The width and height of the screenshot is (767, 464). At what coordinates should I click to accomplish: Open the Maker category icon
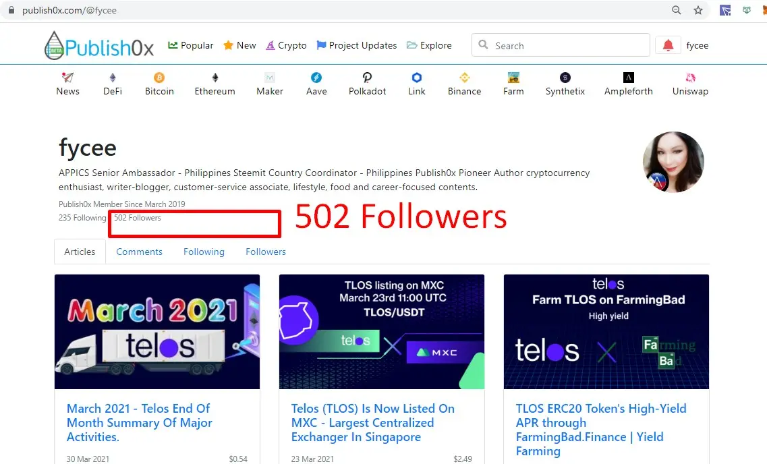pyautogui.click(x=270, y=78)
